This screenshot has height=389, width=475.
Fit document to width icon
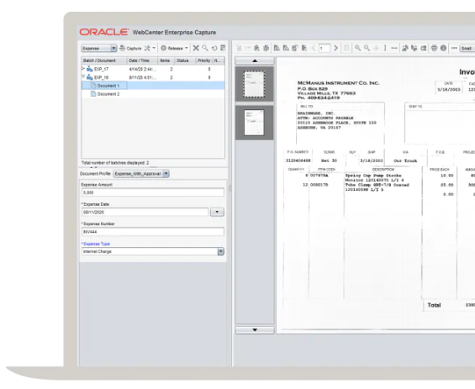[x=394, y=48]
